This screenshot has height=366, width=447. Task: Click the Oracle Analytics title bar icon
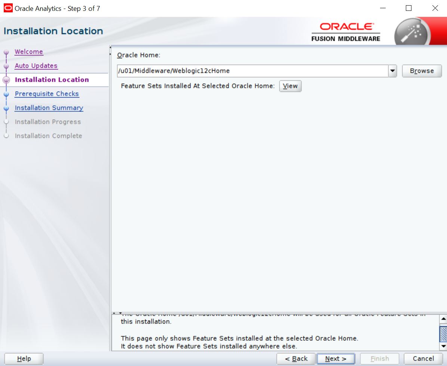coord(8,8)
